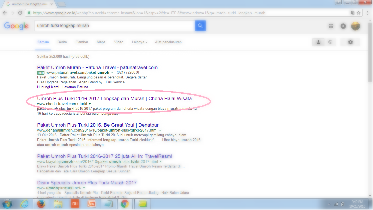The width and height of the screenshot is (373, 210).
Task: Select the Maps tab
Action: pyautogui.click(x=101, y=42)
